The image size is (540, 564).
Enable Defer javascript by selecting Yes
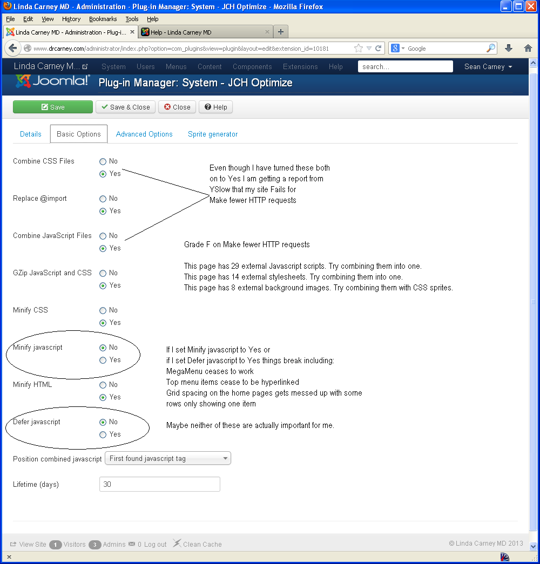pos(103,434)
